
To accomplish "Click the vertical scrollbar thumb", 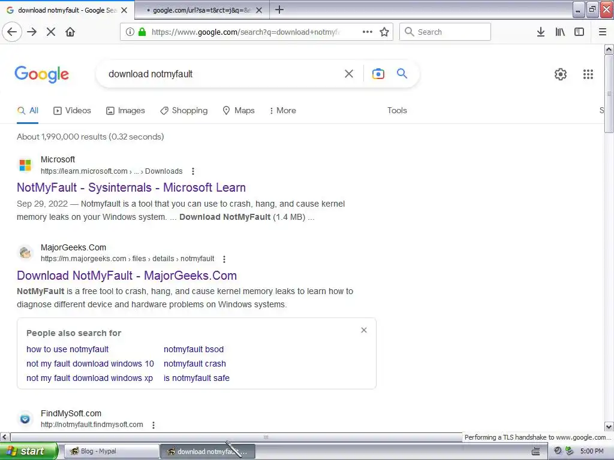I will pyautogui.click(x=609, y=94).
